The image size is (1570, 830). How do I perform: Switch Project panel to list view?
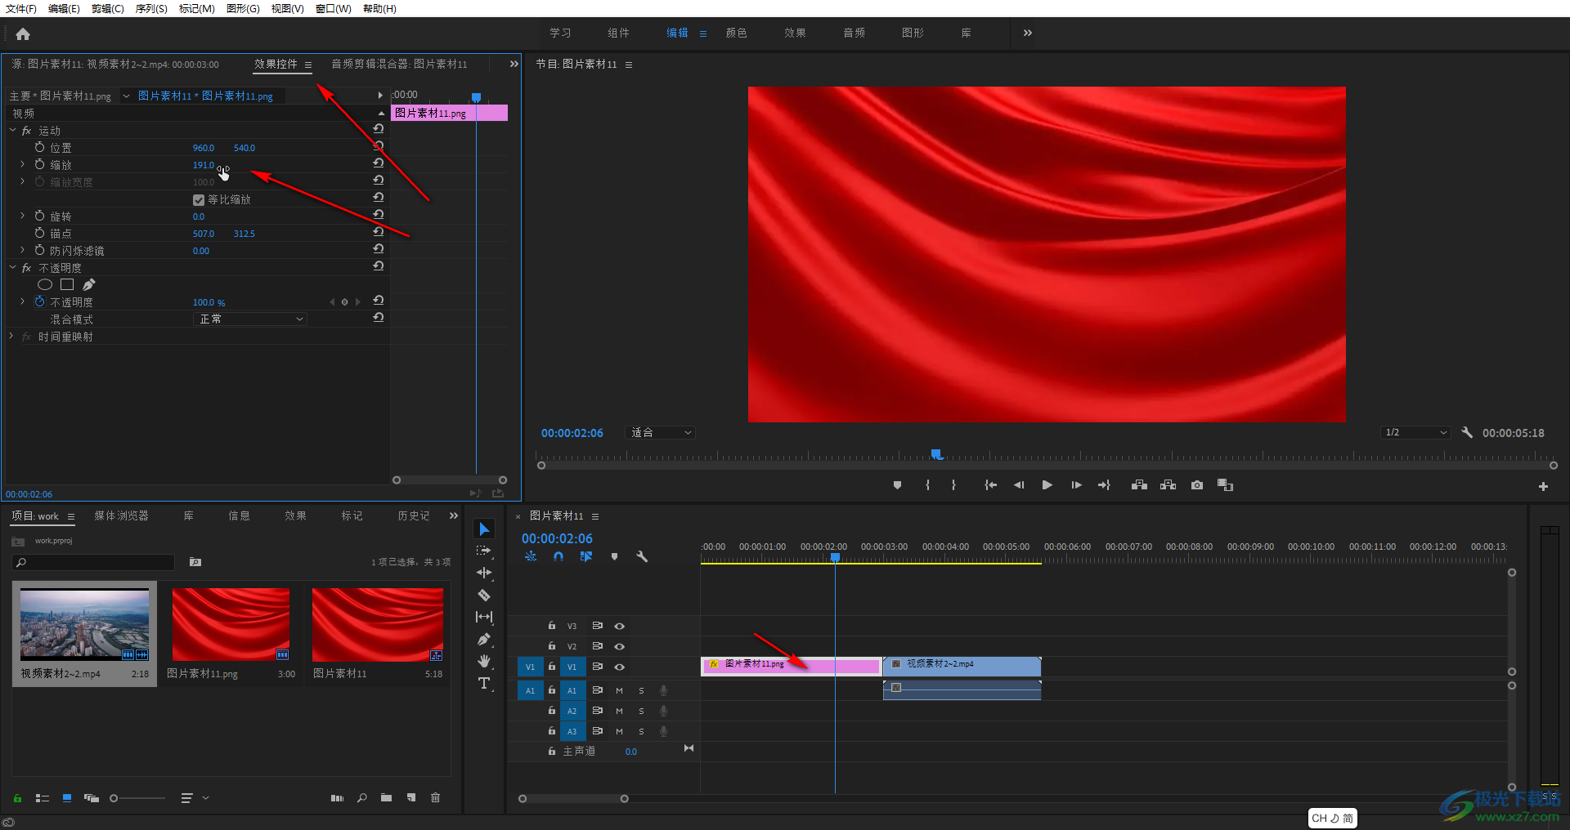pyautogui.click(x=43, y=798)
